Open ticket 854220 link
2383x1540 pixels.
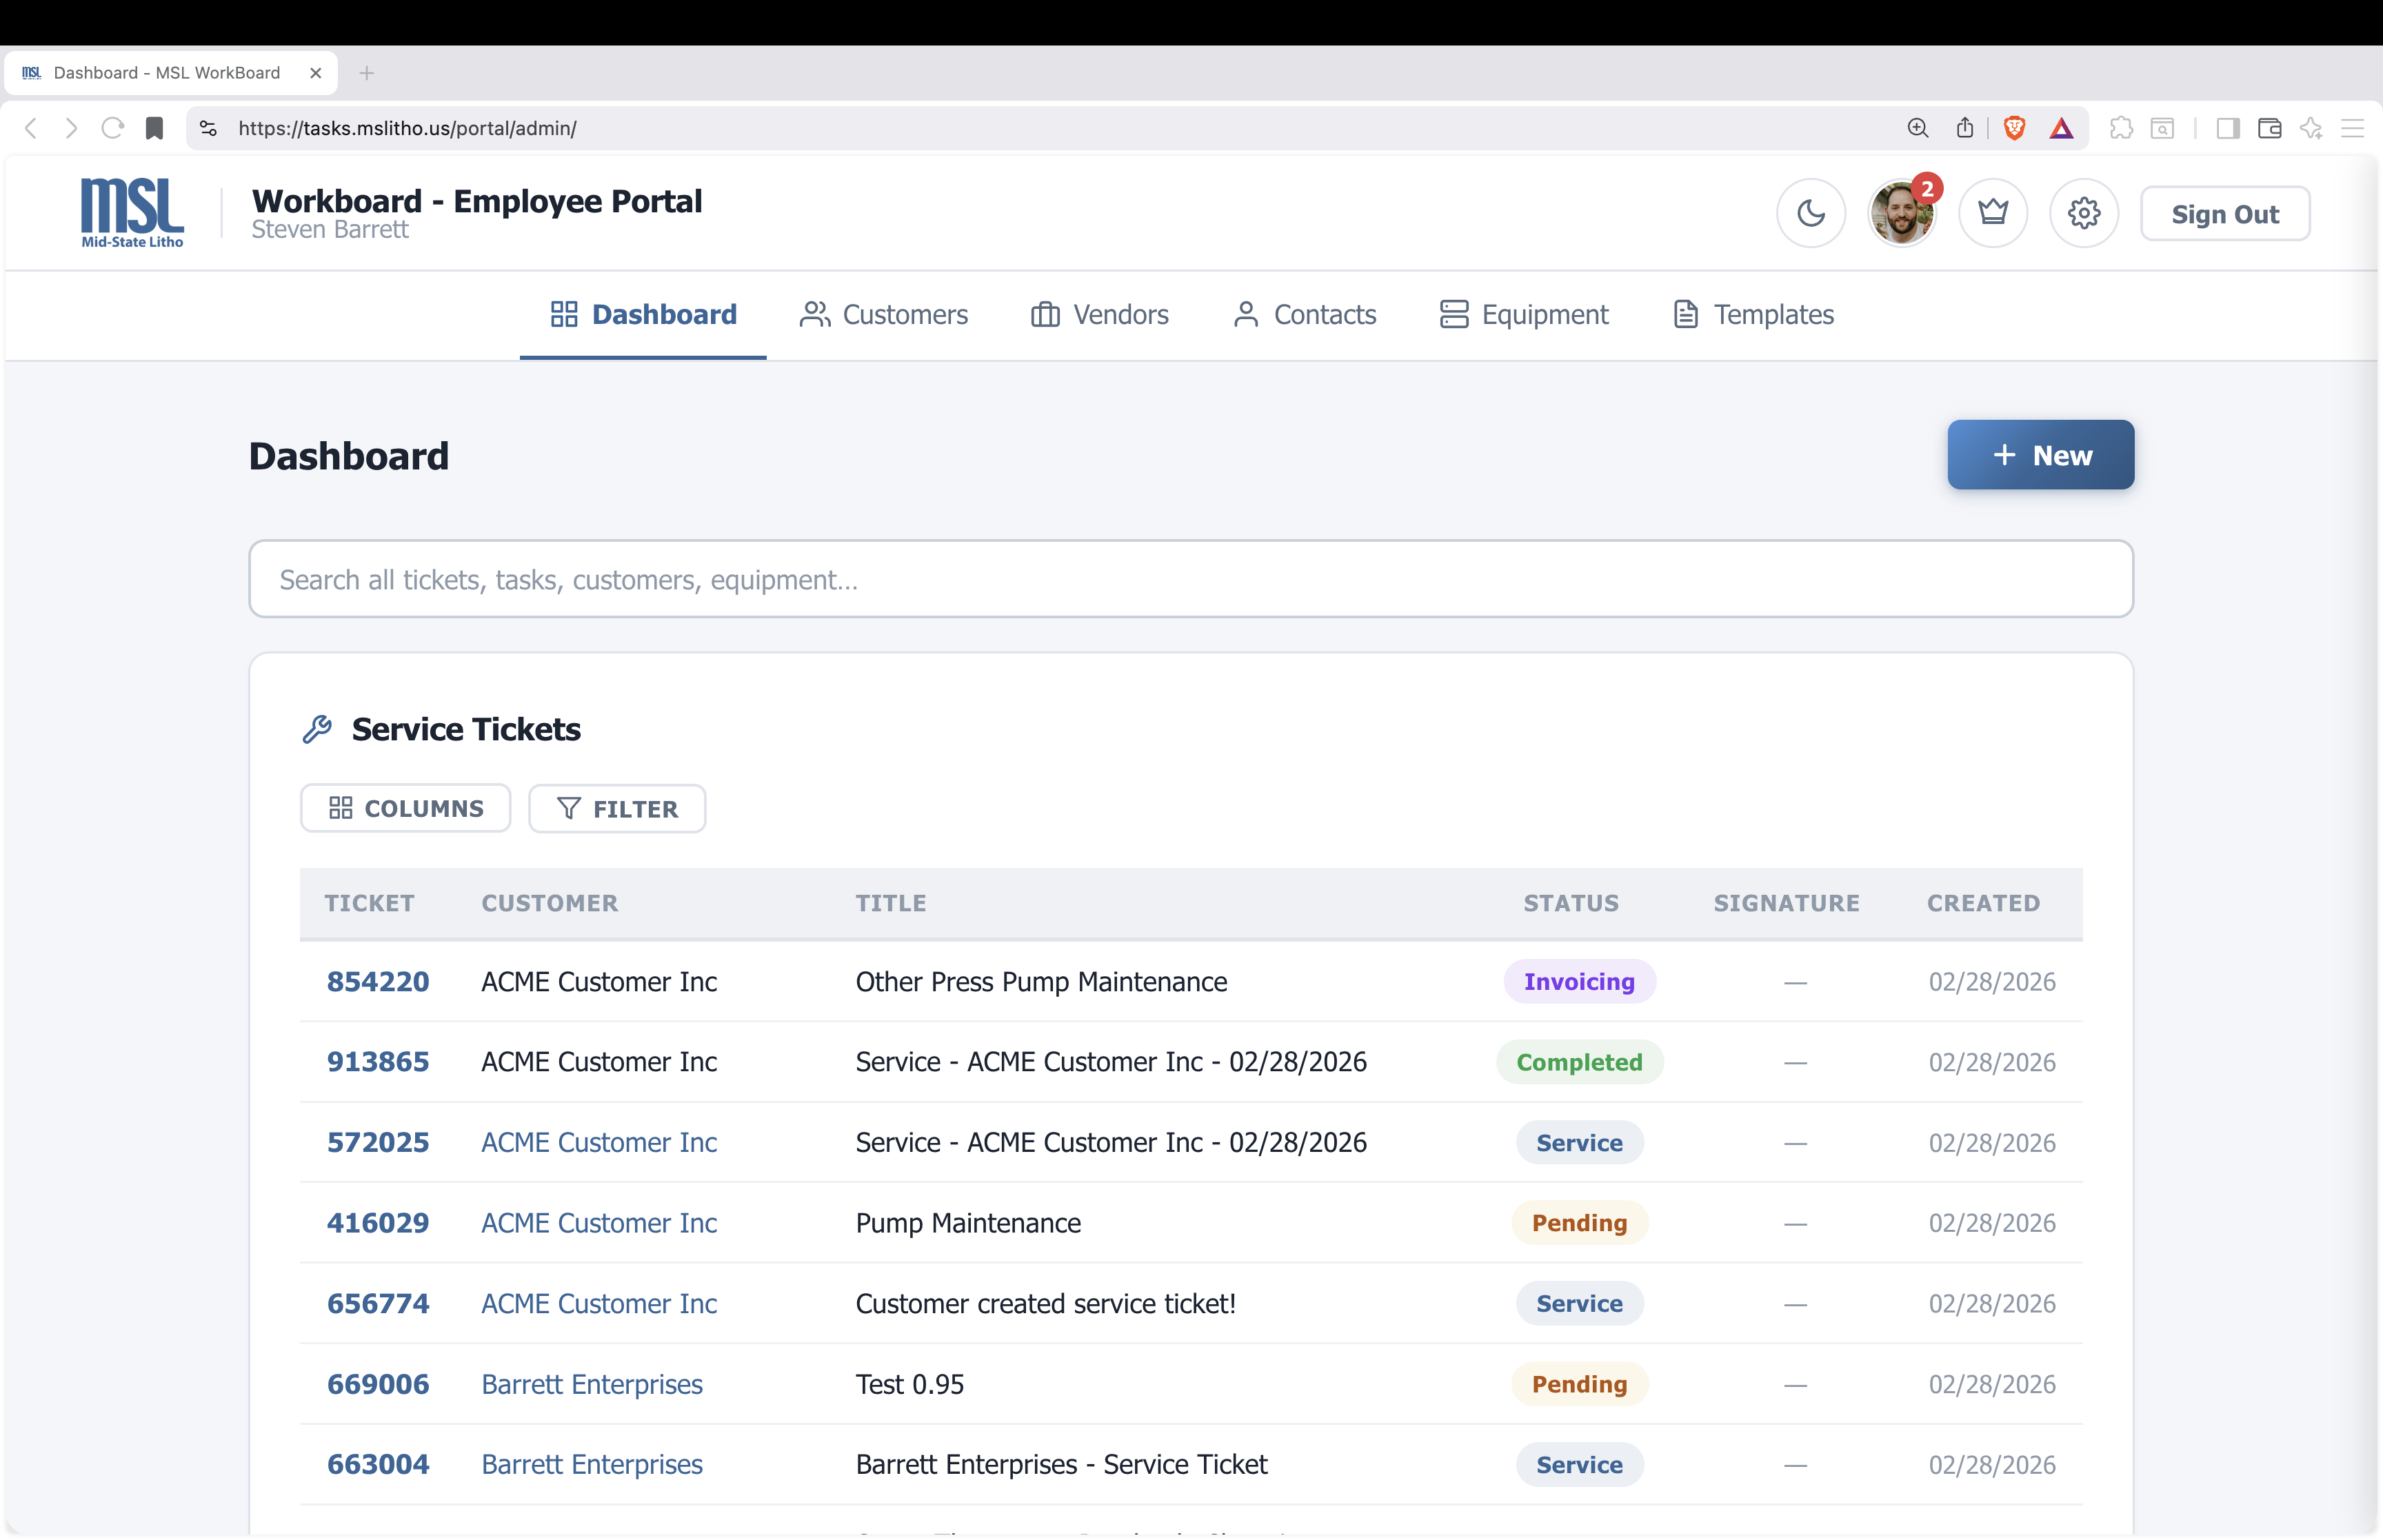(x=378, y=981)
